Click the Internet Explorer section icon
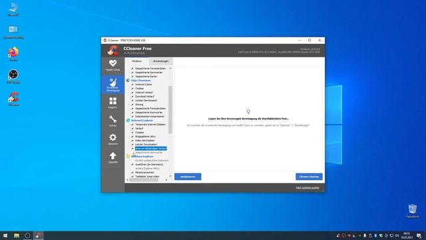426x240 pixels. (128, 120)
